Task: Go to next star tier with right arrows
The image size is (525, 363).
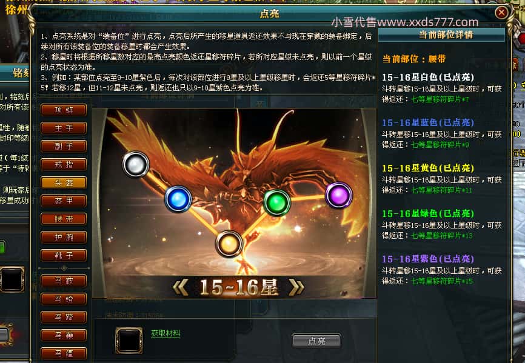Action: [296, 287]
